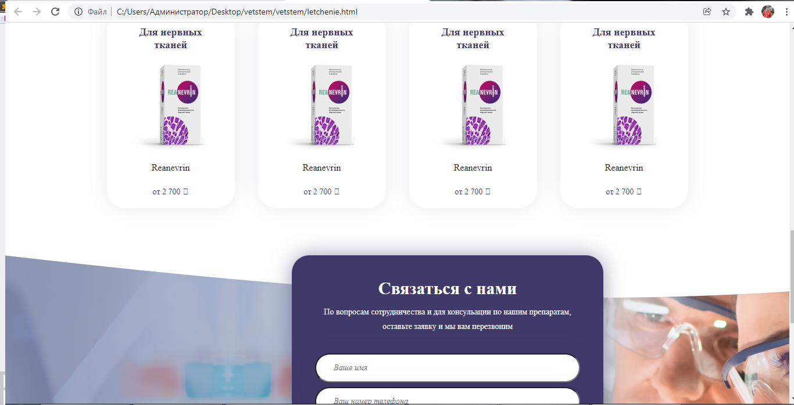Open the second-from-left Reanevrin product image

[x=321, y=105]
